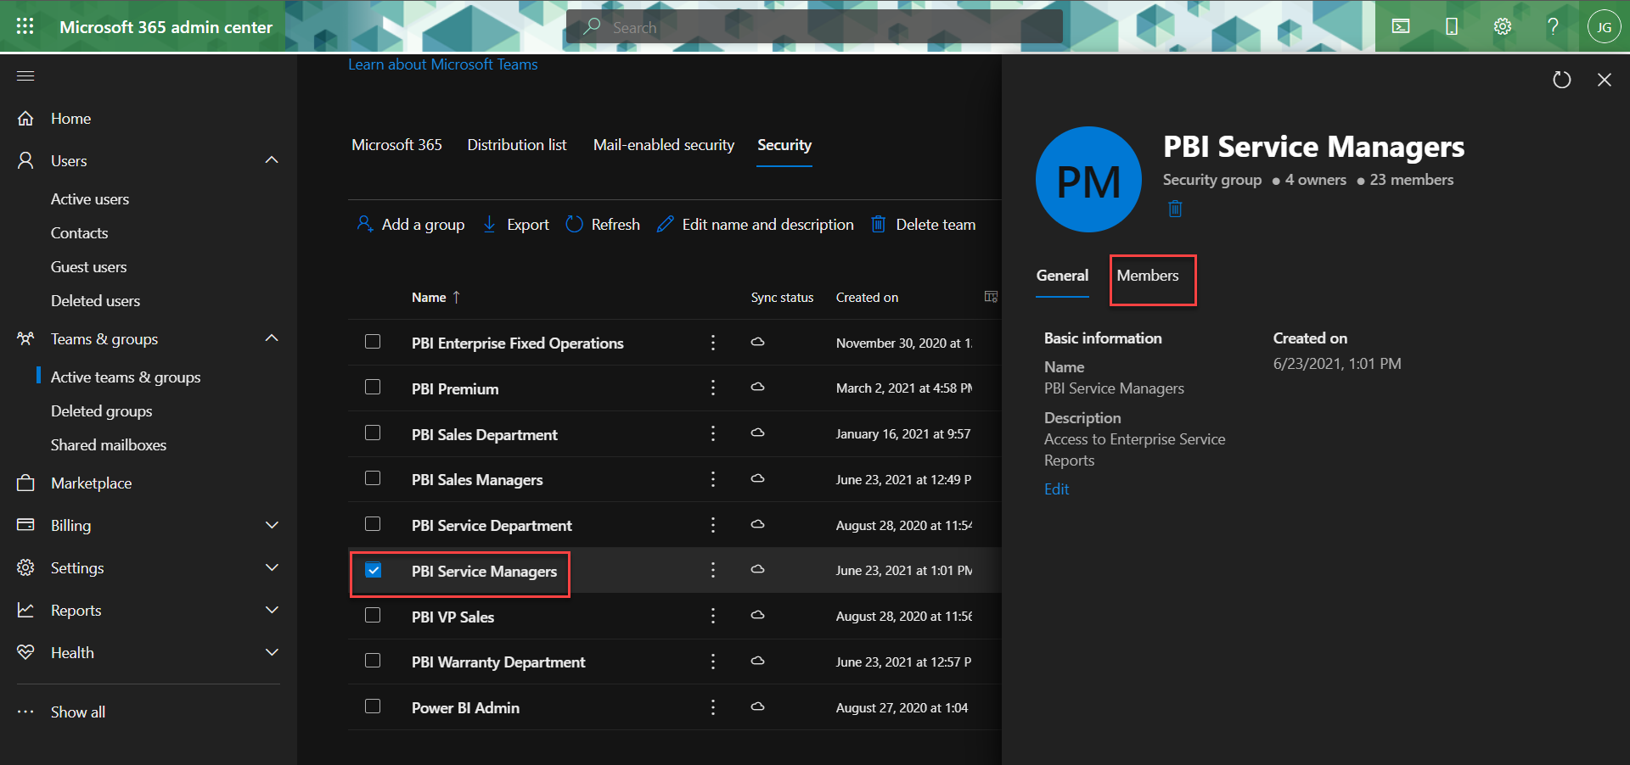Select PBI Enterprise Fixed Operations checkbox
The width and height of the screenshot is (1630, 765).
tap(373, 342)
